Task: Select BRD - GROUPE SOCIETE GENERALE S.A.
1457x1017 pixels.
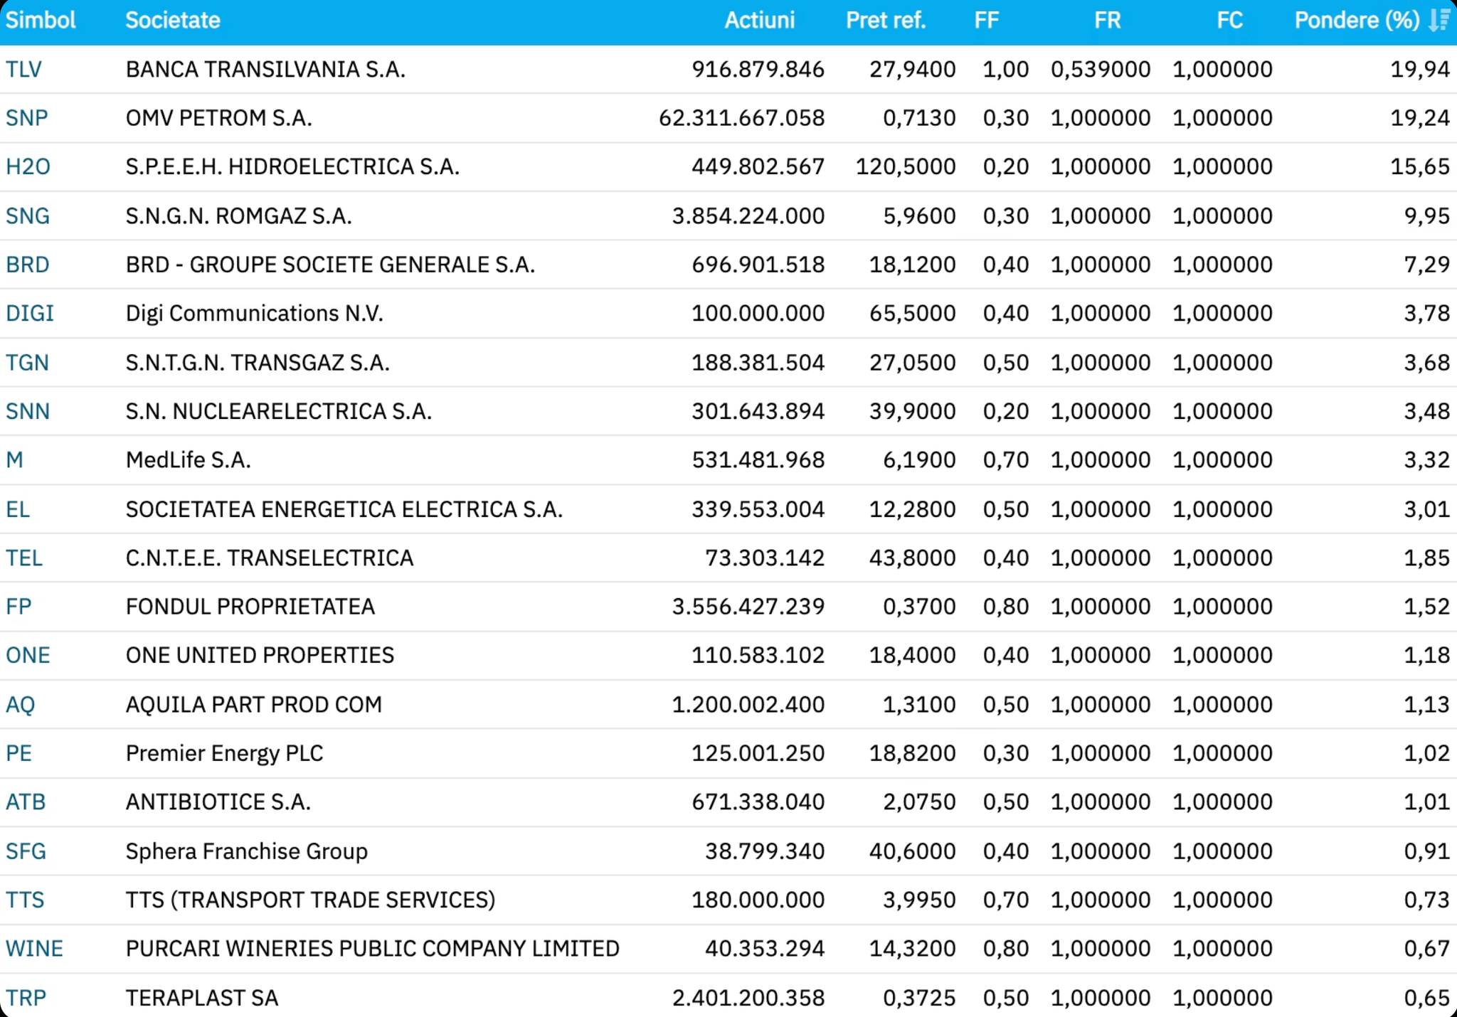Action: coord(330,265)
